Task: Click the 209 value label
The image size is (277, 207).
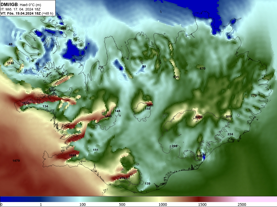Action: [175, 146]
